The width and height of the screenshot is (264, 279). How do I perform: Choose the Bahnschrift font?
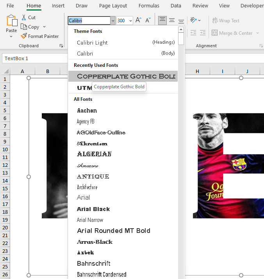(x=123, y=263)
